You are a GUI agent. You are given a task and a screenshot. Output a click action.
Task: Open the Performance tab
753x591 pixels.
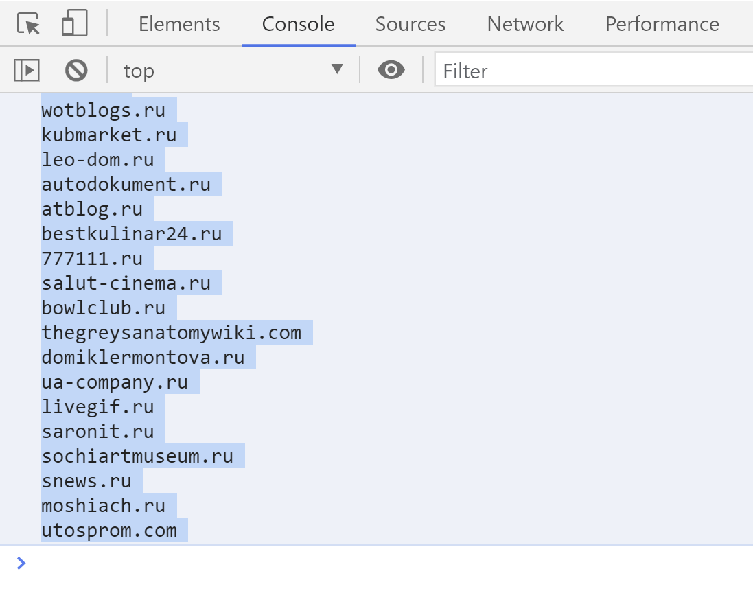click(662, 24)
